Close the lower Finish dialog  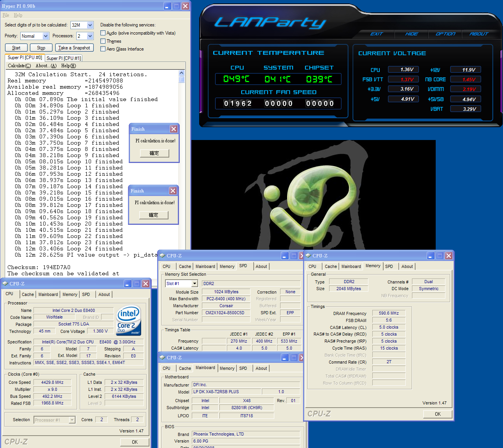[x=173, y=191]
